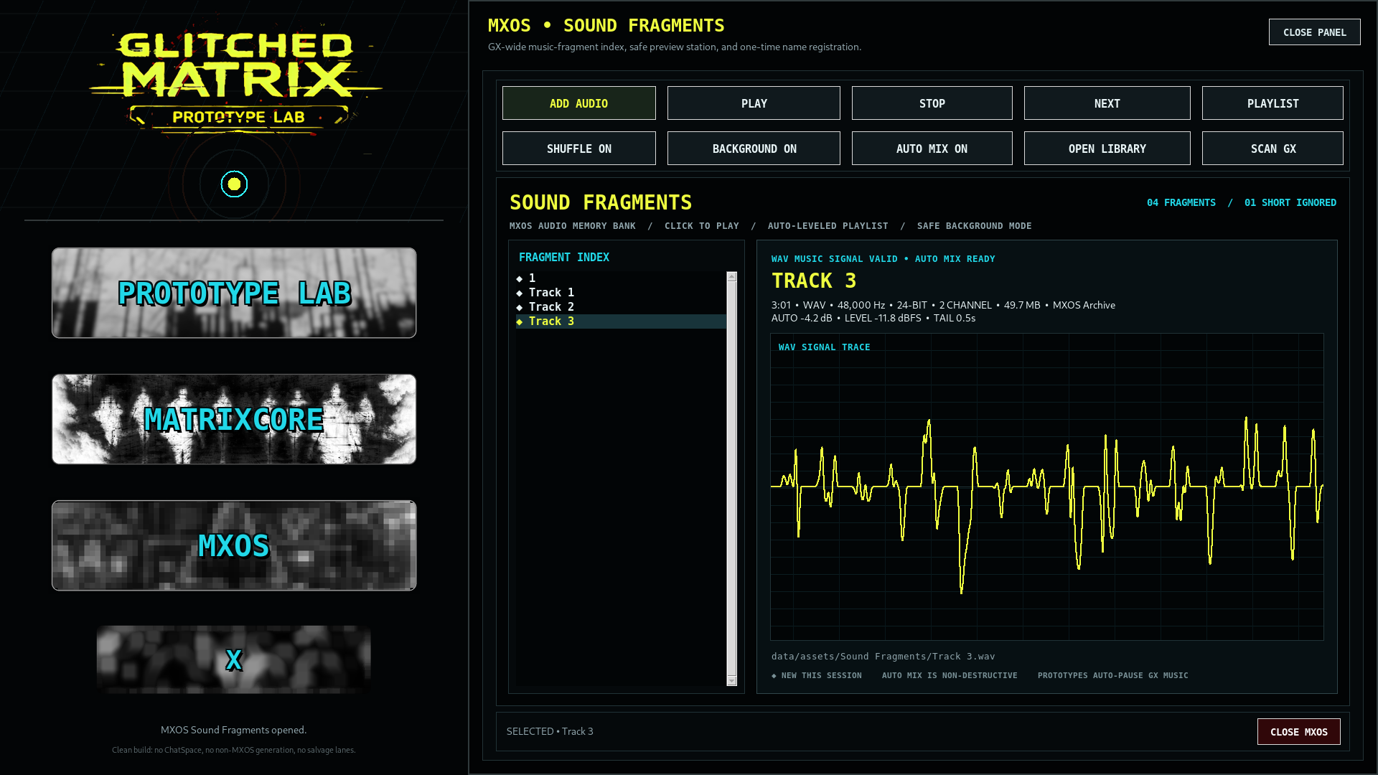Click 'WAV MUSIC SIGNAL VALID' status line

point(834,259)
